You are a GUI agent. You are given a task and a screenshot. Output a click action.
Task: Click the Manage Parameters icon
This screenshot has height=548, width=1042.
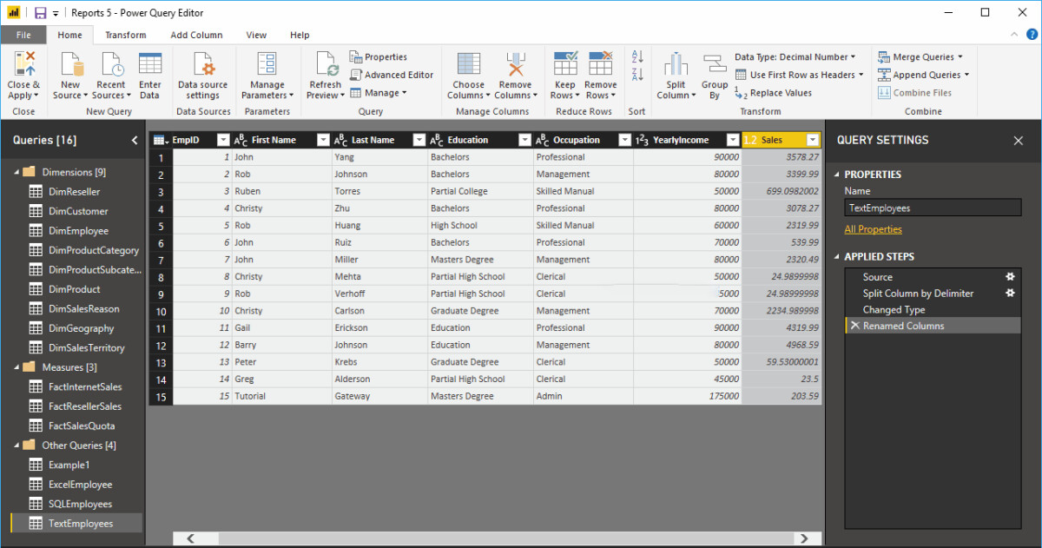tap(267, 64)
